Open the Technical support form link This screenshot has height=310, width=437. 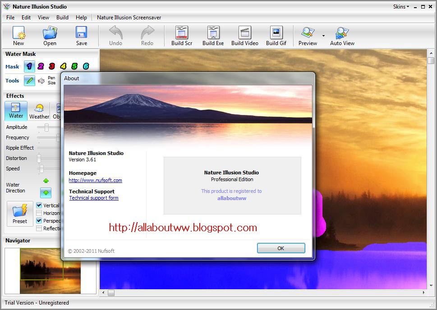[94, 198]
